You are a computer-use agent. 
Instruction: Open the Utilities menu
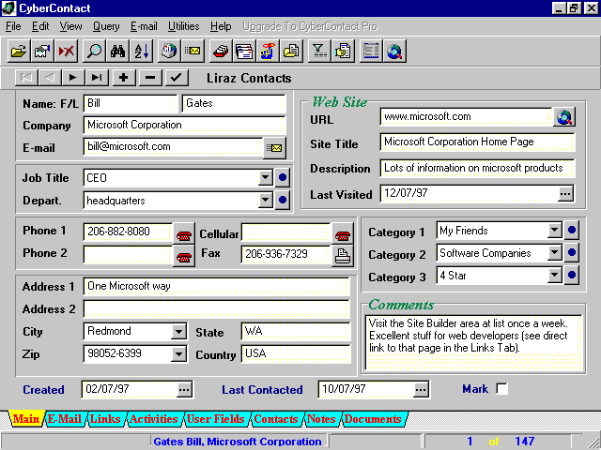point(183,26)
